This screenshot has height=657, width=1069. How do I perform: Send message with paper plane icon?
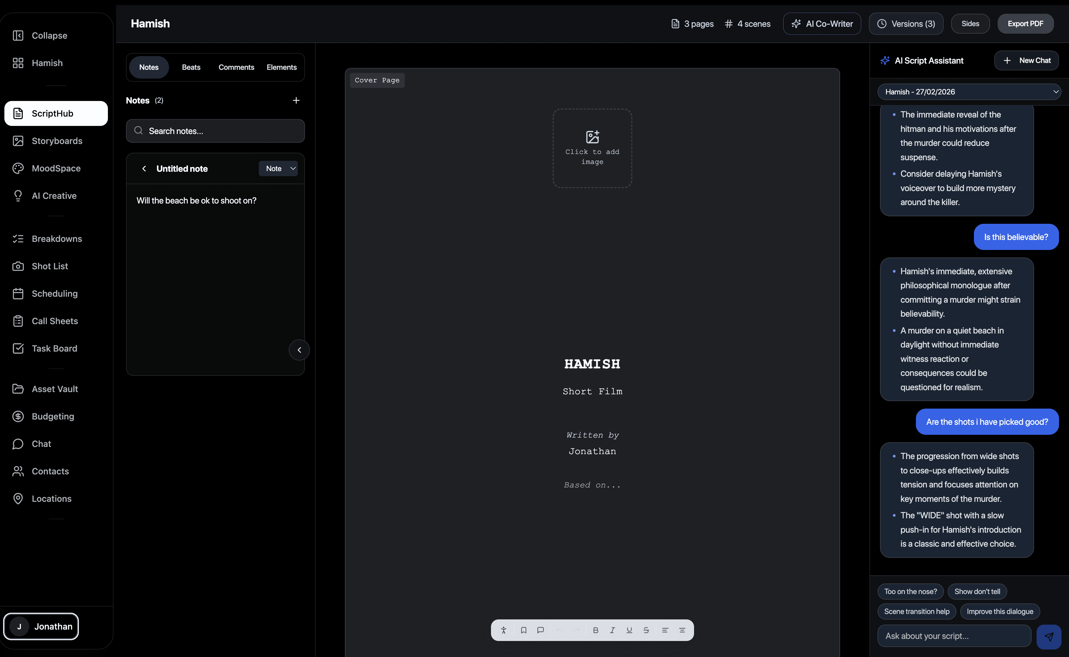click(x=1048, y=636)
